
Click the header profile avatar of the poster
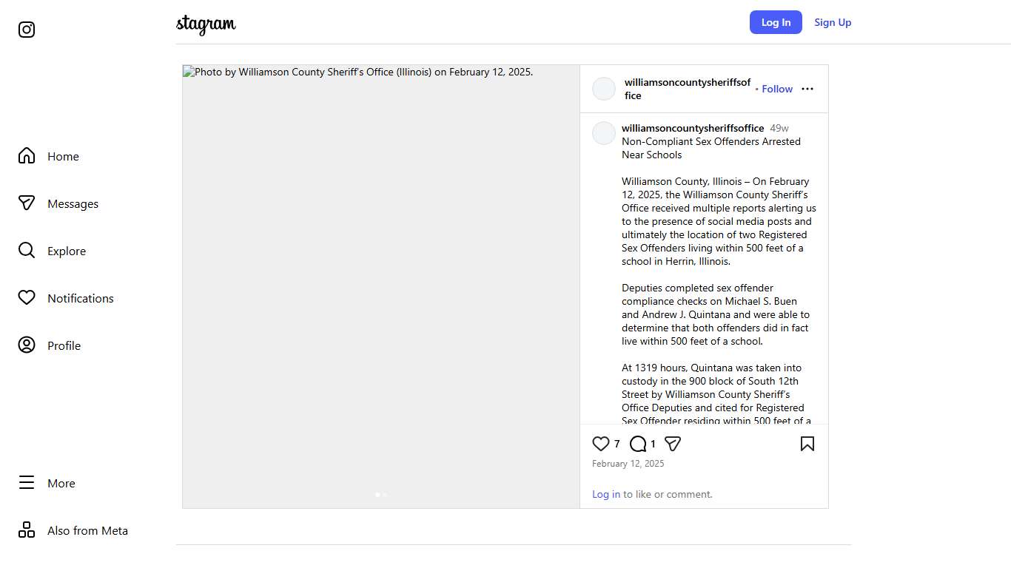click(x=604, y=89)
